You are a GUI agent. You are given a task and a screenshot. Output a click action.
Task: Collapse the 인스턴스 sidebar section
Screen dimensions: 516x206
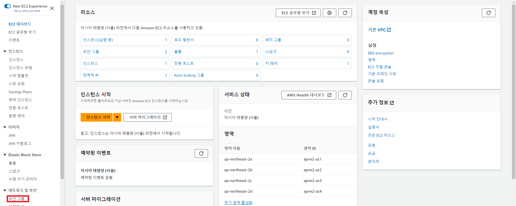click(x=5, y=51)
